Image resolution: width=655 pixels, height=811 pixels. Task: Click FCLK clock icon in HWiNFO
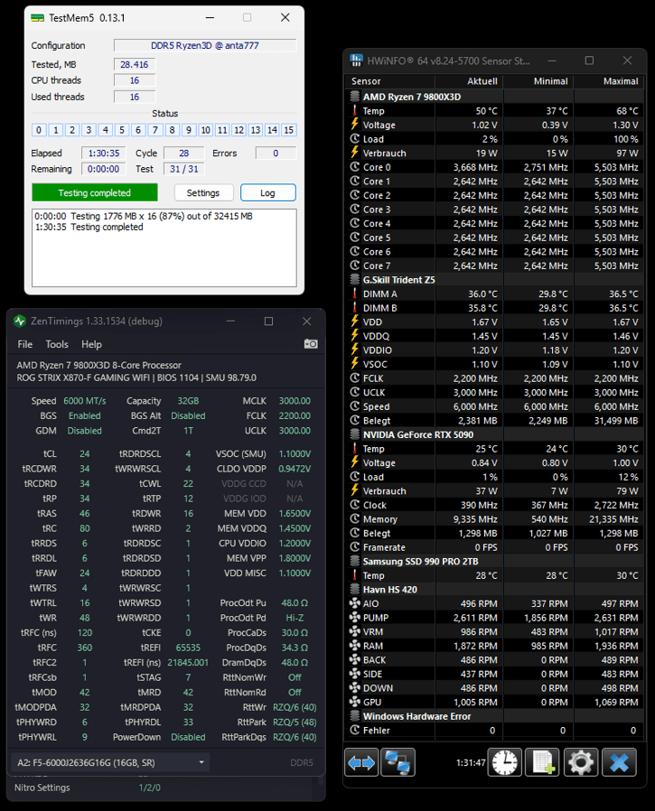pyautogui.click(x=354, y=378)
